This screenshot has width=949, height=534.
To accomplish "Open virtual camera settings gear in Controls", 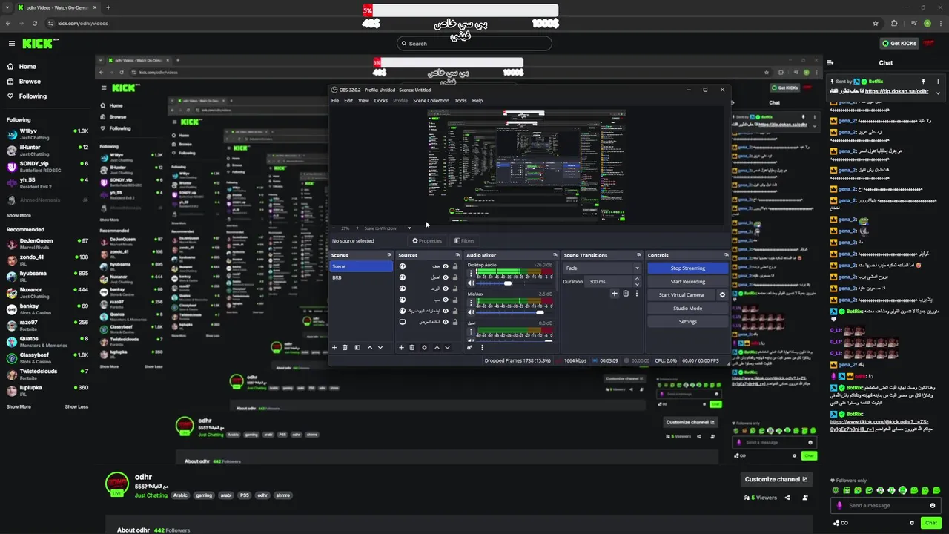I will point(722,294).
